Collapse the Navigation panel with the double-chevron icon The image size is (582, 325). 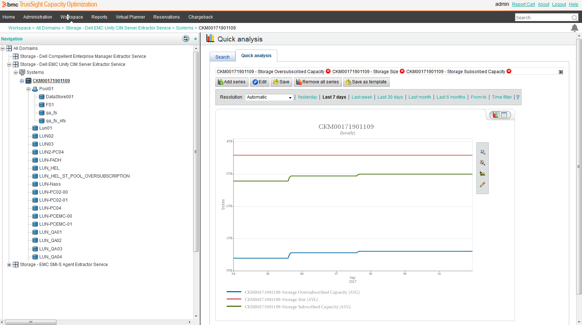tap(196, 39)
